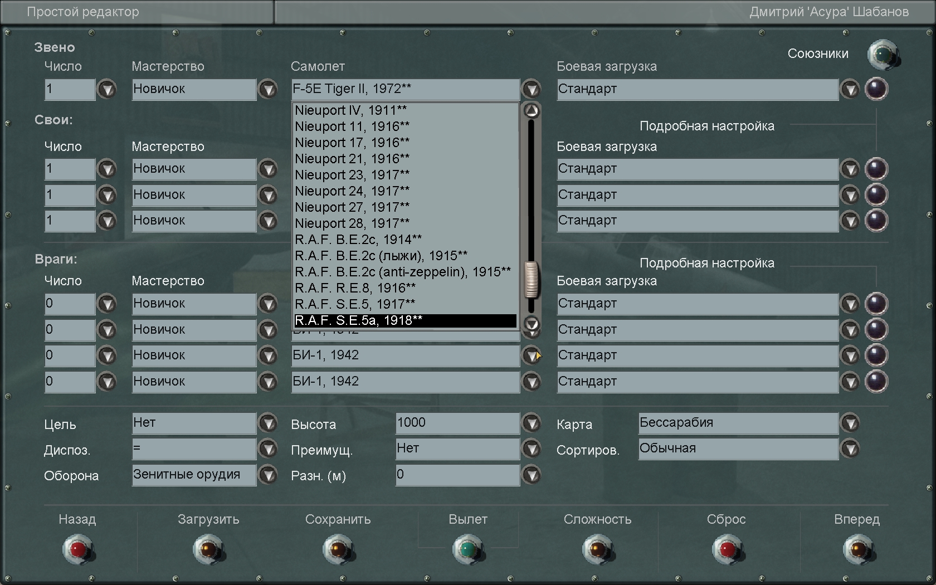Open Мастерство dropdown arrow in second Свои row
The height and width of the screenshot is (585, 936).
pyautogui.click(x=268, y=195)
